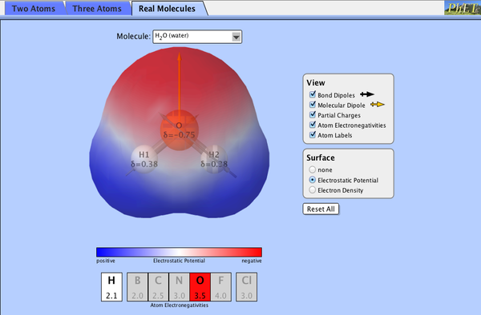Screen dimensions: 481x315
Task: Switch to the Two Atoms tab
Action: coord(34,9)
